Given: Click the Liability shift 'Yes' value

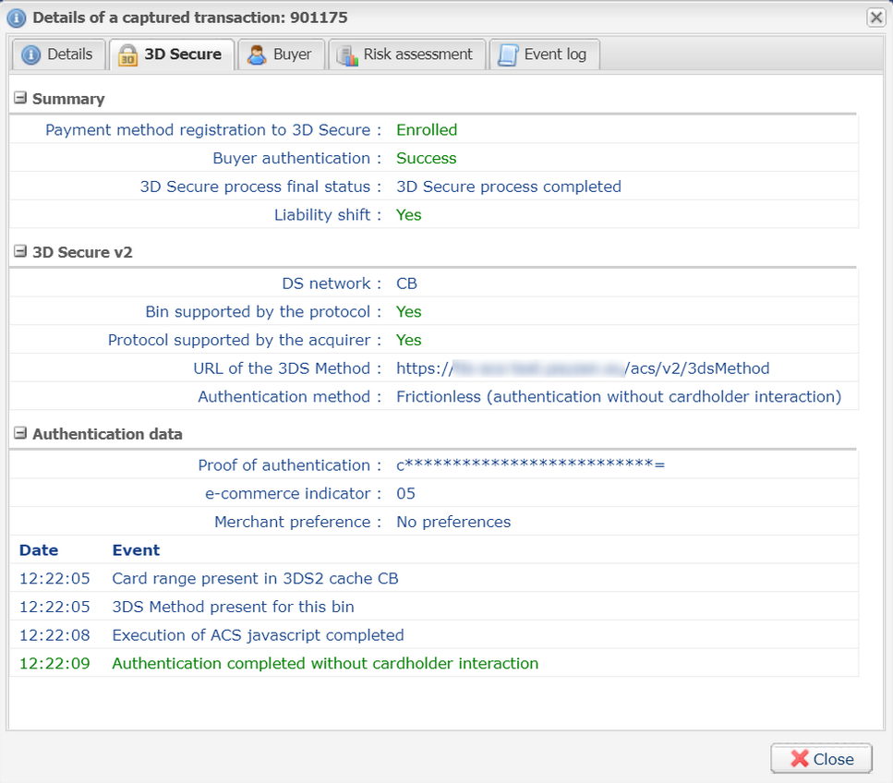Looking at the screenshot, I should [408, 215].
